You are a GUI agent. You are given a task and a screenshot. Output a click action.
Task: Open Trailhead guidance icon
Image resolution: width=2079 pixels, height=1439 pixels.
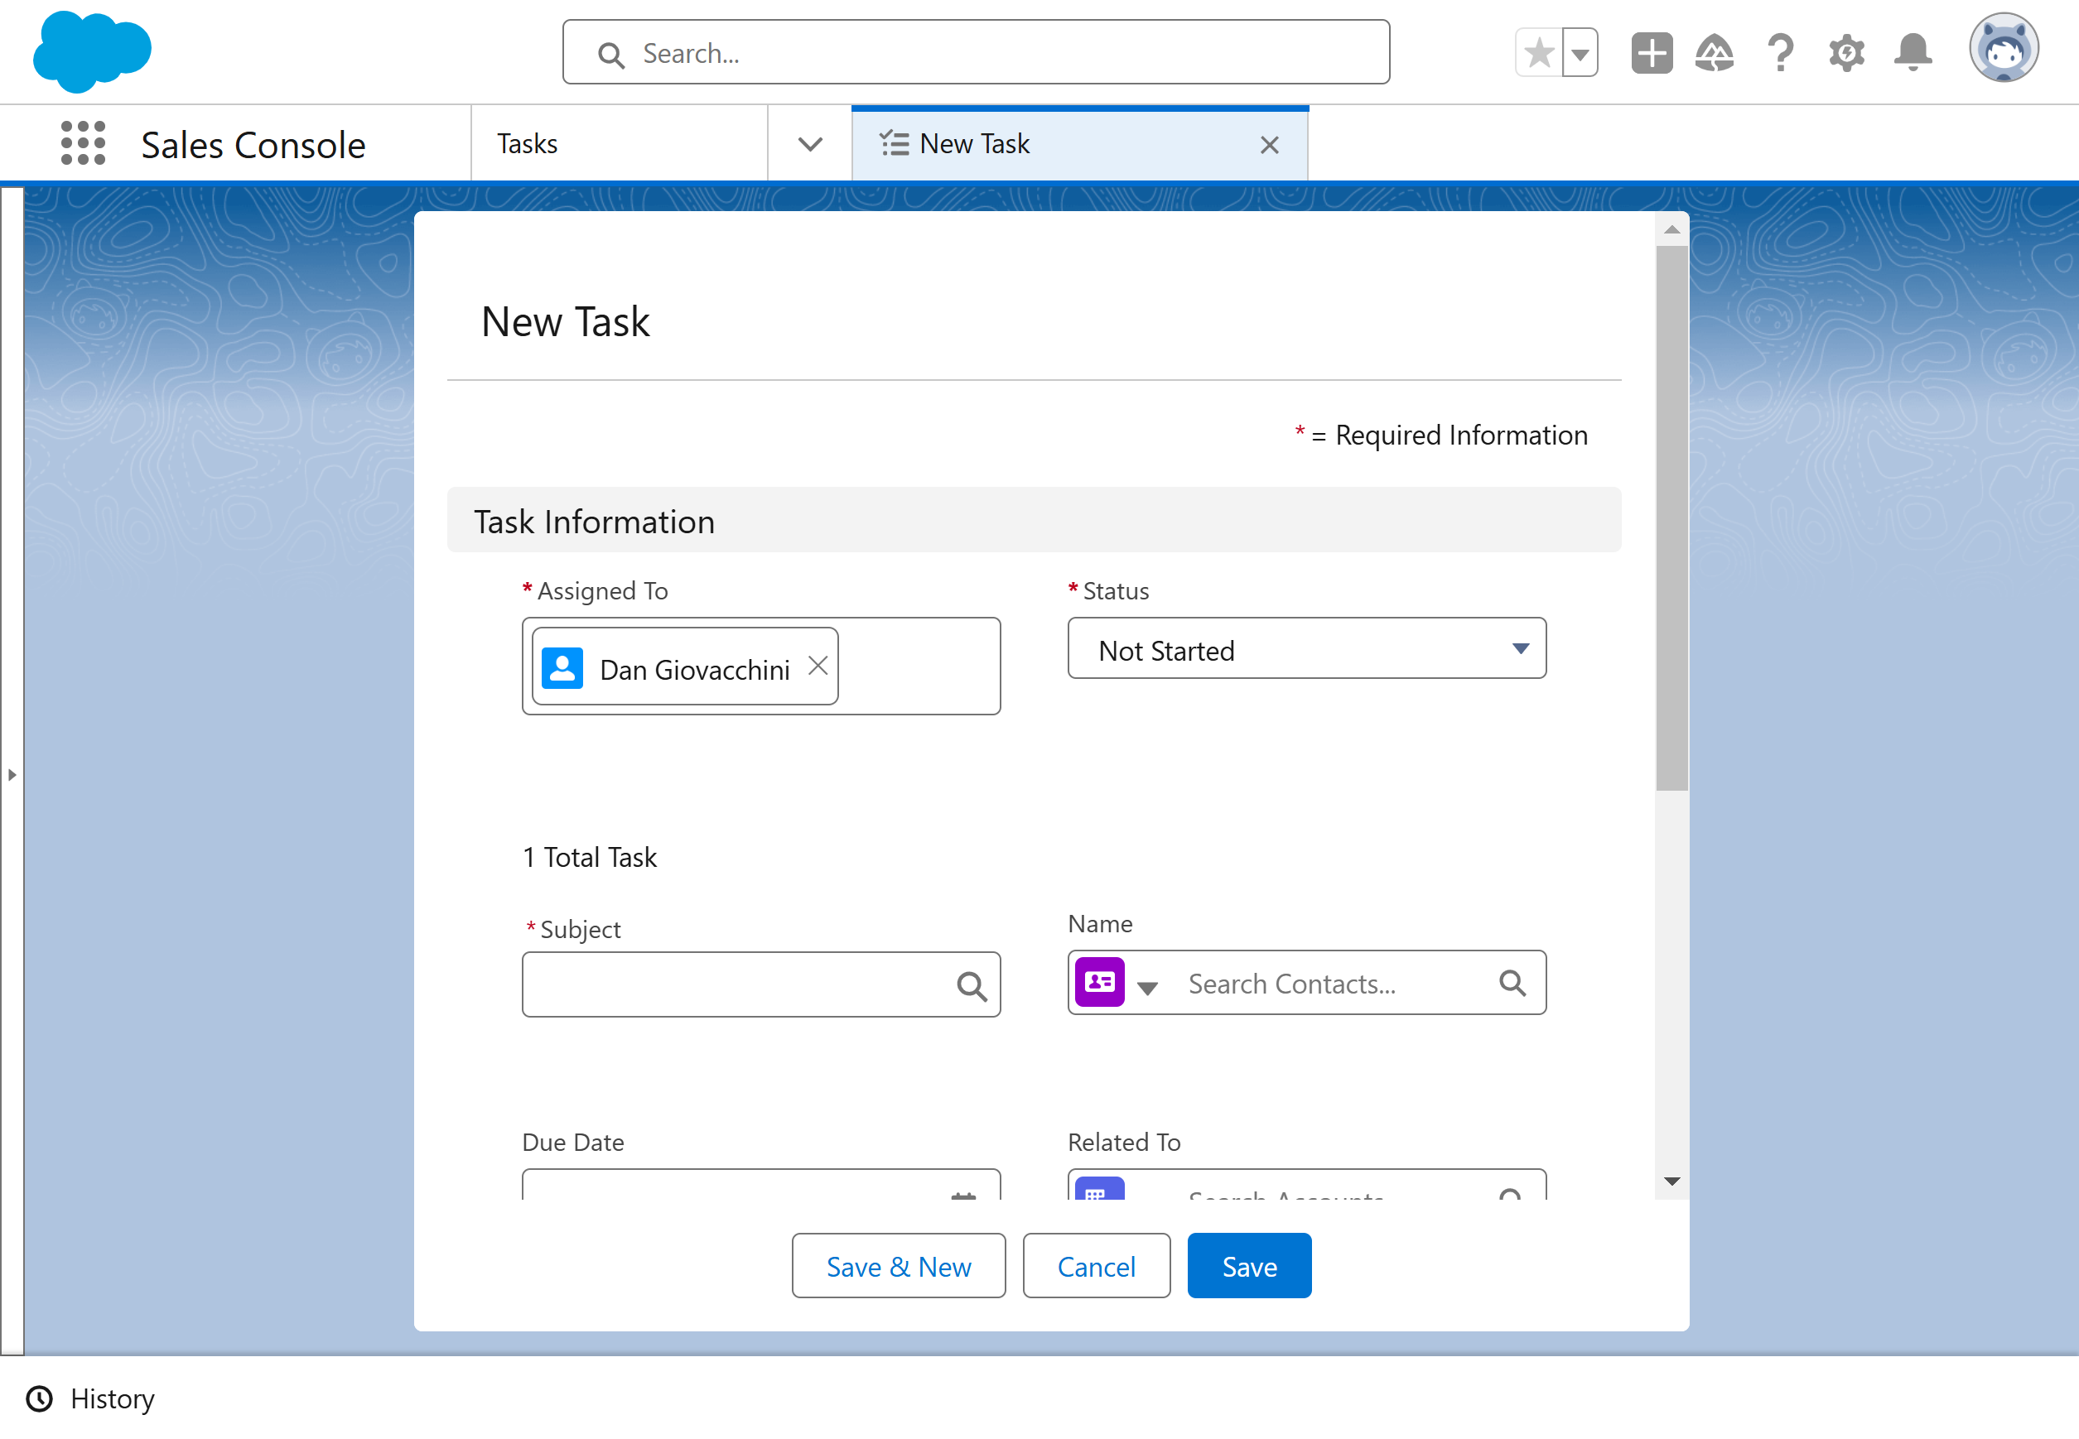point(1715,53)
